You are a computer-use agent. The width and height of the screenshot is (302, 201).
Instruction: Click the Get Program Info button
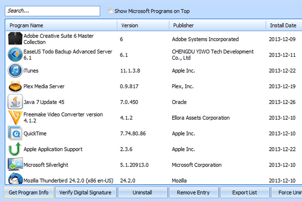(29, 192)
